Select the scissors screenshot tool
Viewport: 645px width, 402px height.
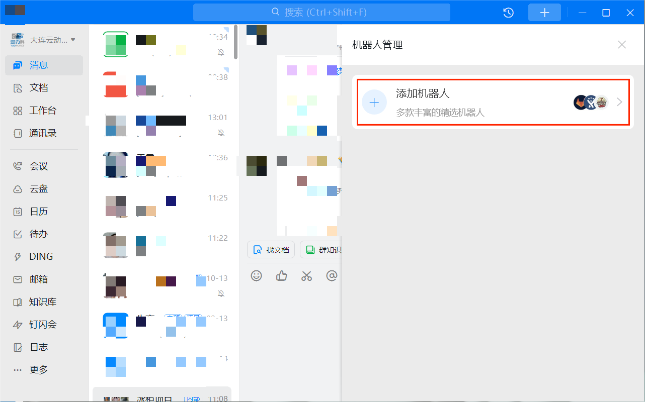[307, 276]
